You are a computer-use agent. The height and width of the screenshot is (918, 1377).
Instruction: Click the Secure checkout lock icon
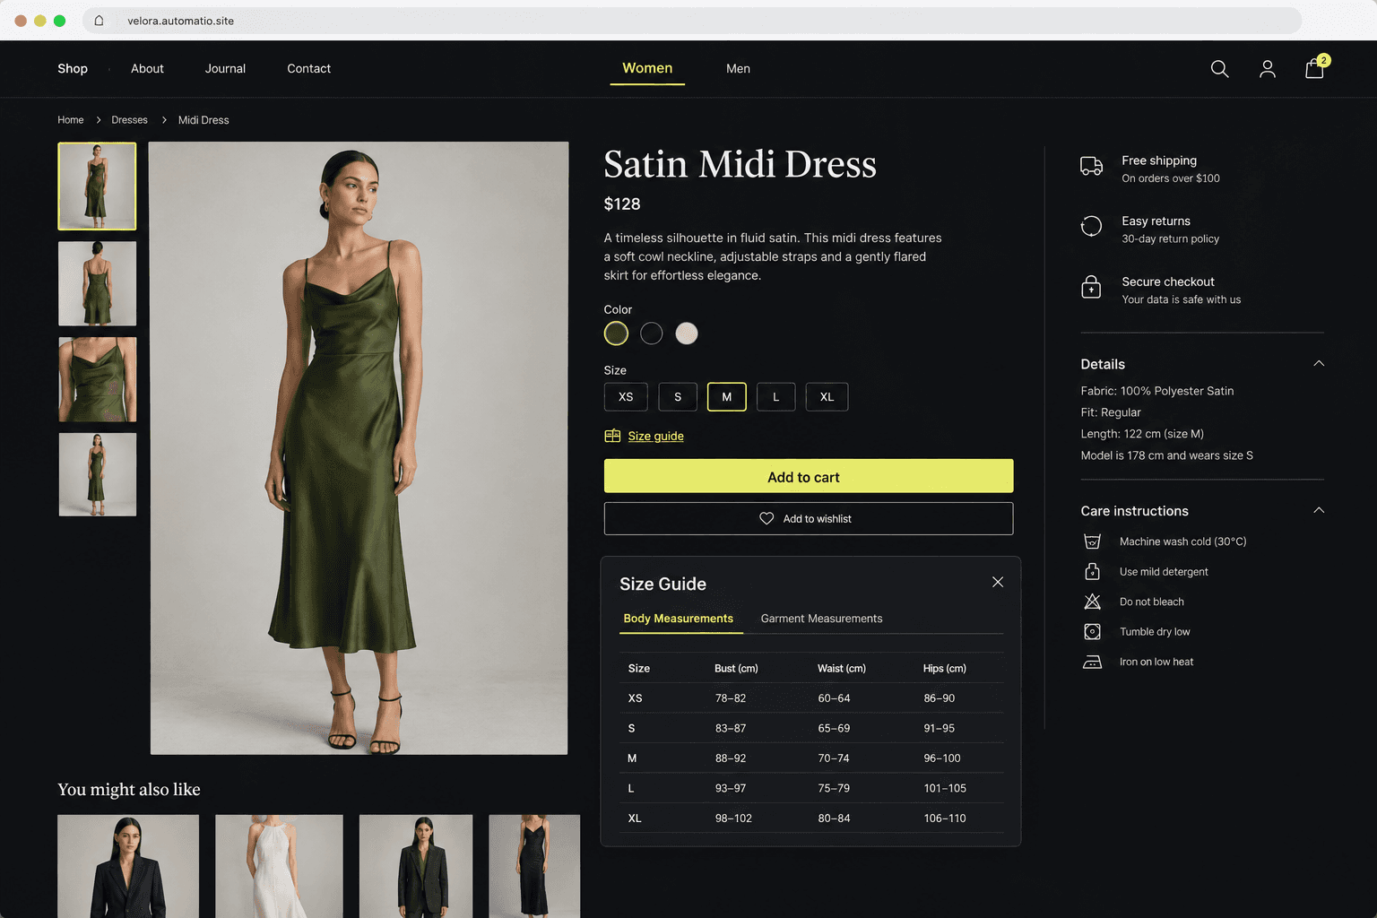[1091, 287]
